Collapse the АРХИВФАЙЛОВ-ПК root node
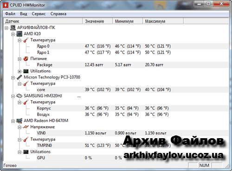232x171 pixels. (6, 28)
